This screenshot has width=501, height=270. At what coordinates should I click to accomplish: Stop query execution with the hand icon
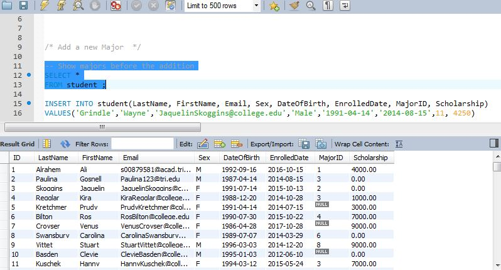95,5
